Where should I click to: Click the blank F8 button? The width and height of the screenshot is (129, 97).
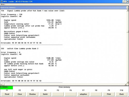(x=96, y=94)
